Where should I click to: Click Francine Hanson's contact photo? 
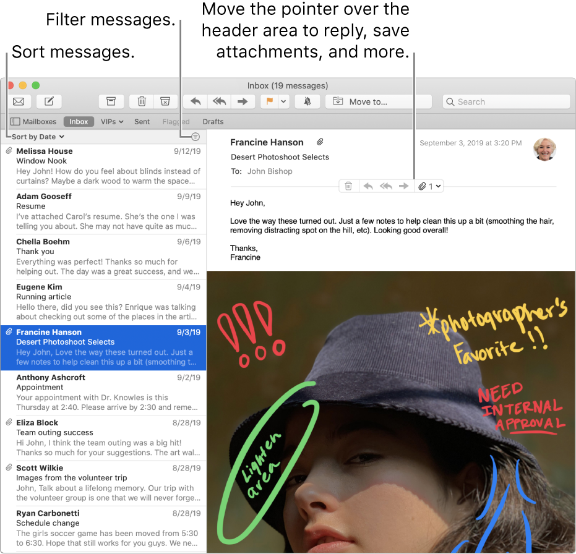pos(544,150)
